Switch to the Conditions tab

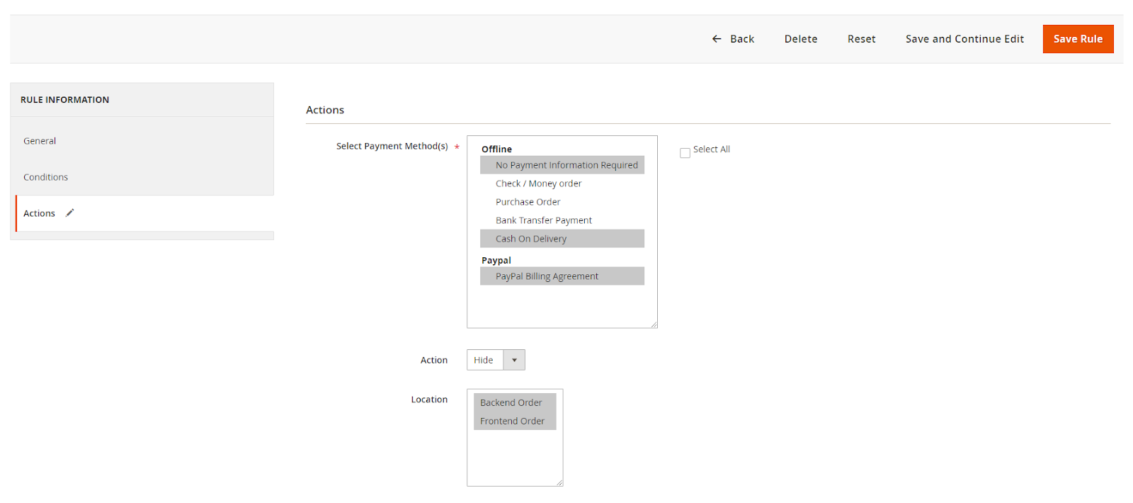tap(45, 177)
